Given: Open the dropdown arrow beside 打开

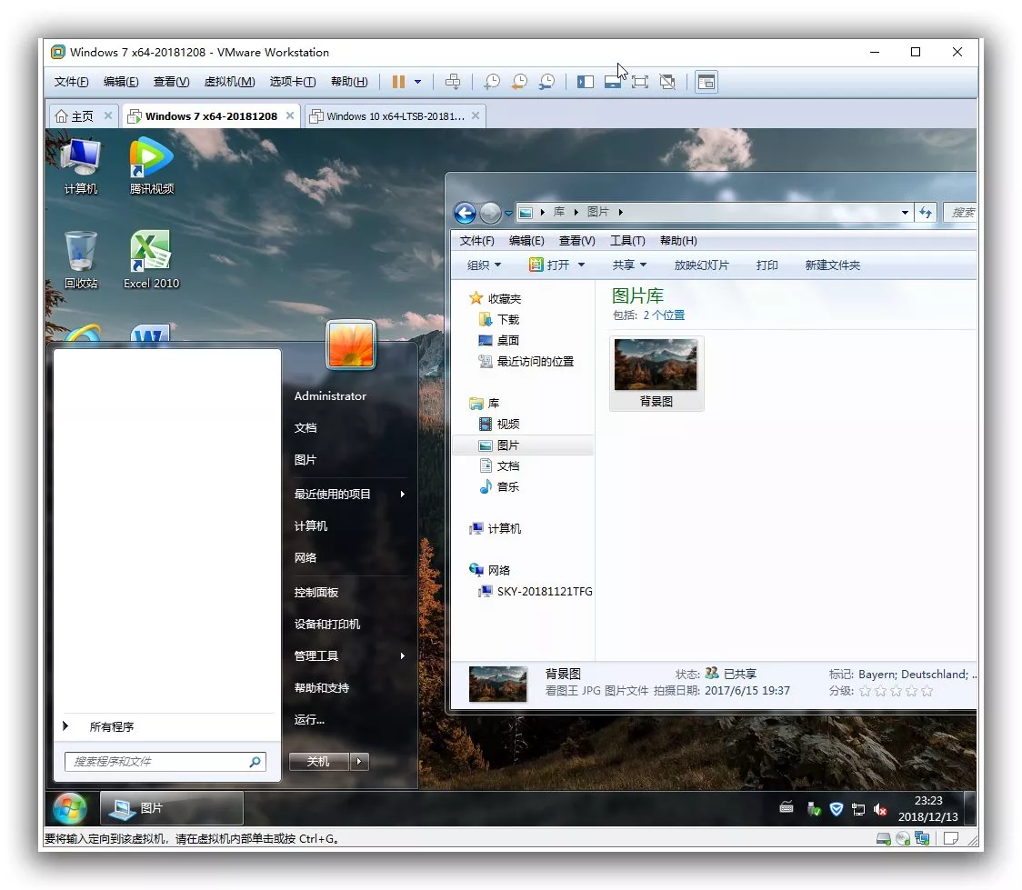Looking at the screenshot, I should point(581,265).
